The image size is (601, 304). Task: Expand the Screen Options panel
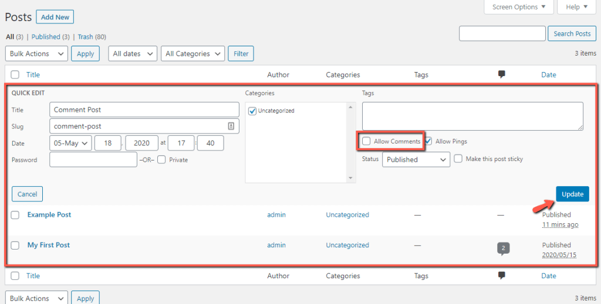(519, 7)
